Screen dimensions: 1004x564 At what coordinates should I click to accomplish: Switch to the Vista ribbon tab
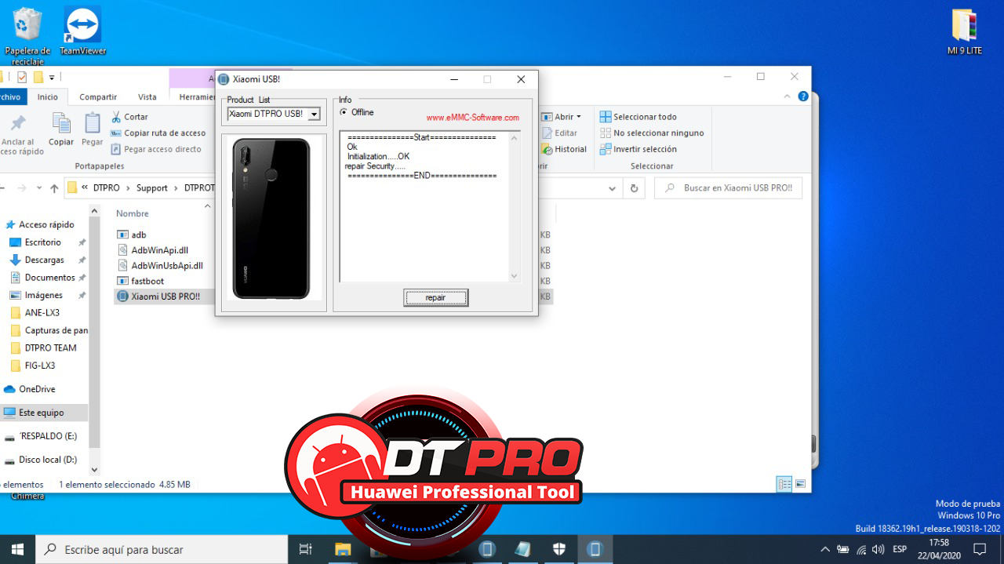pyautogui.click(x=147, y=97)
